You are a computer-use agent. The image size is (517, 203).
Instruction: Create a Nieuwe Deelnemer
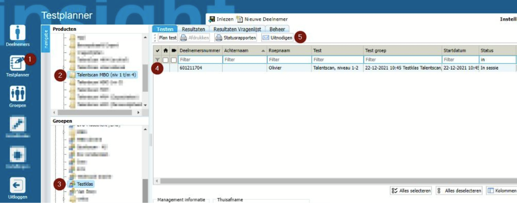(x=262, y=19)
